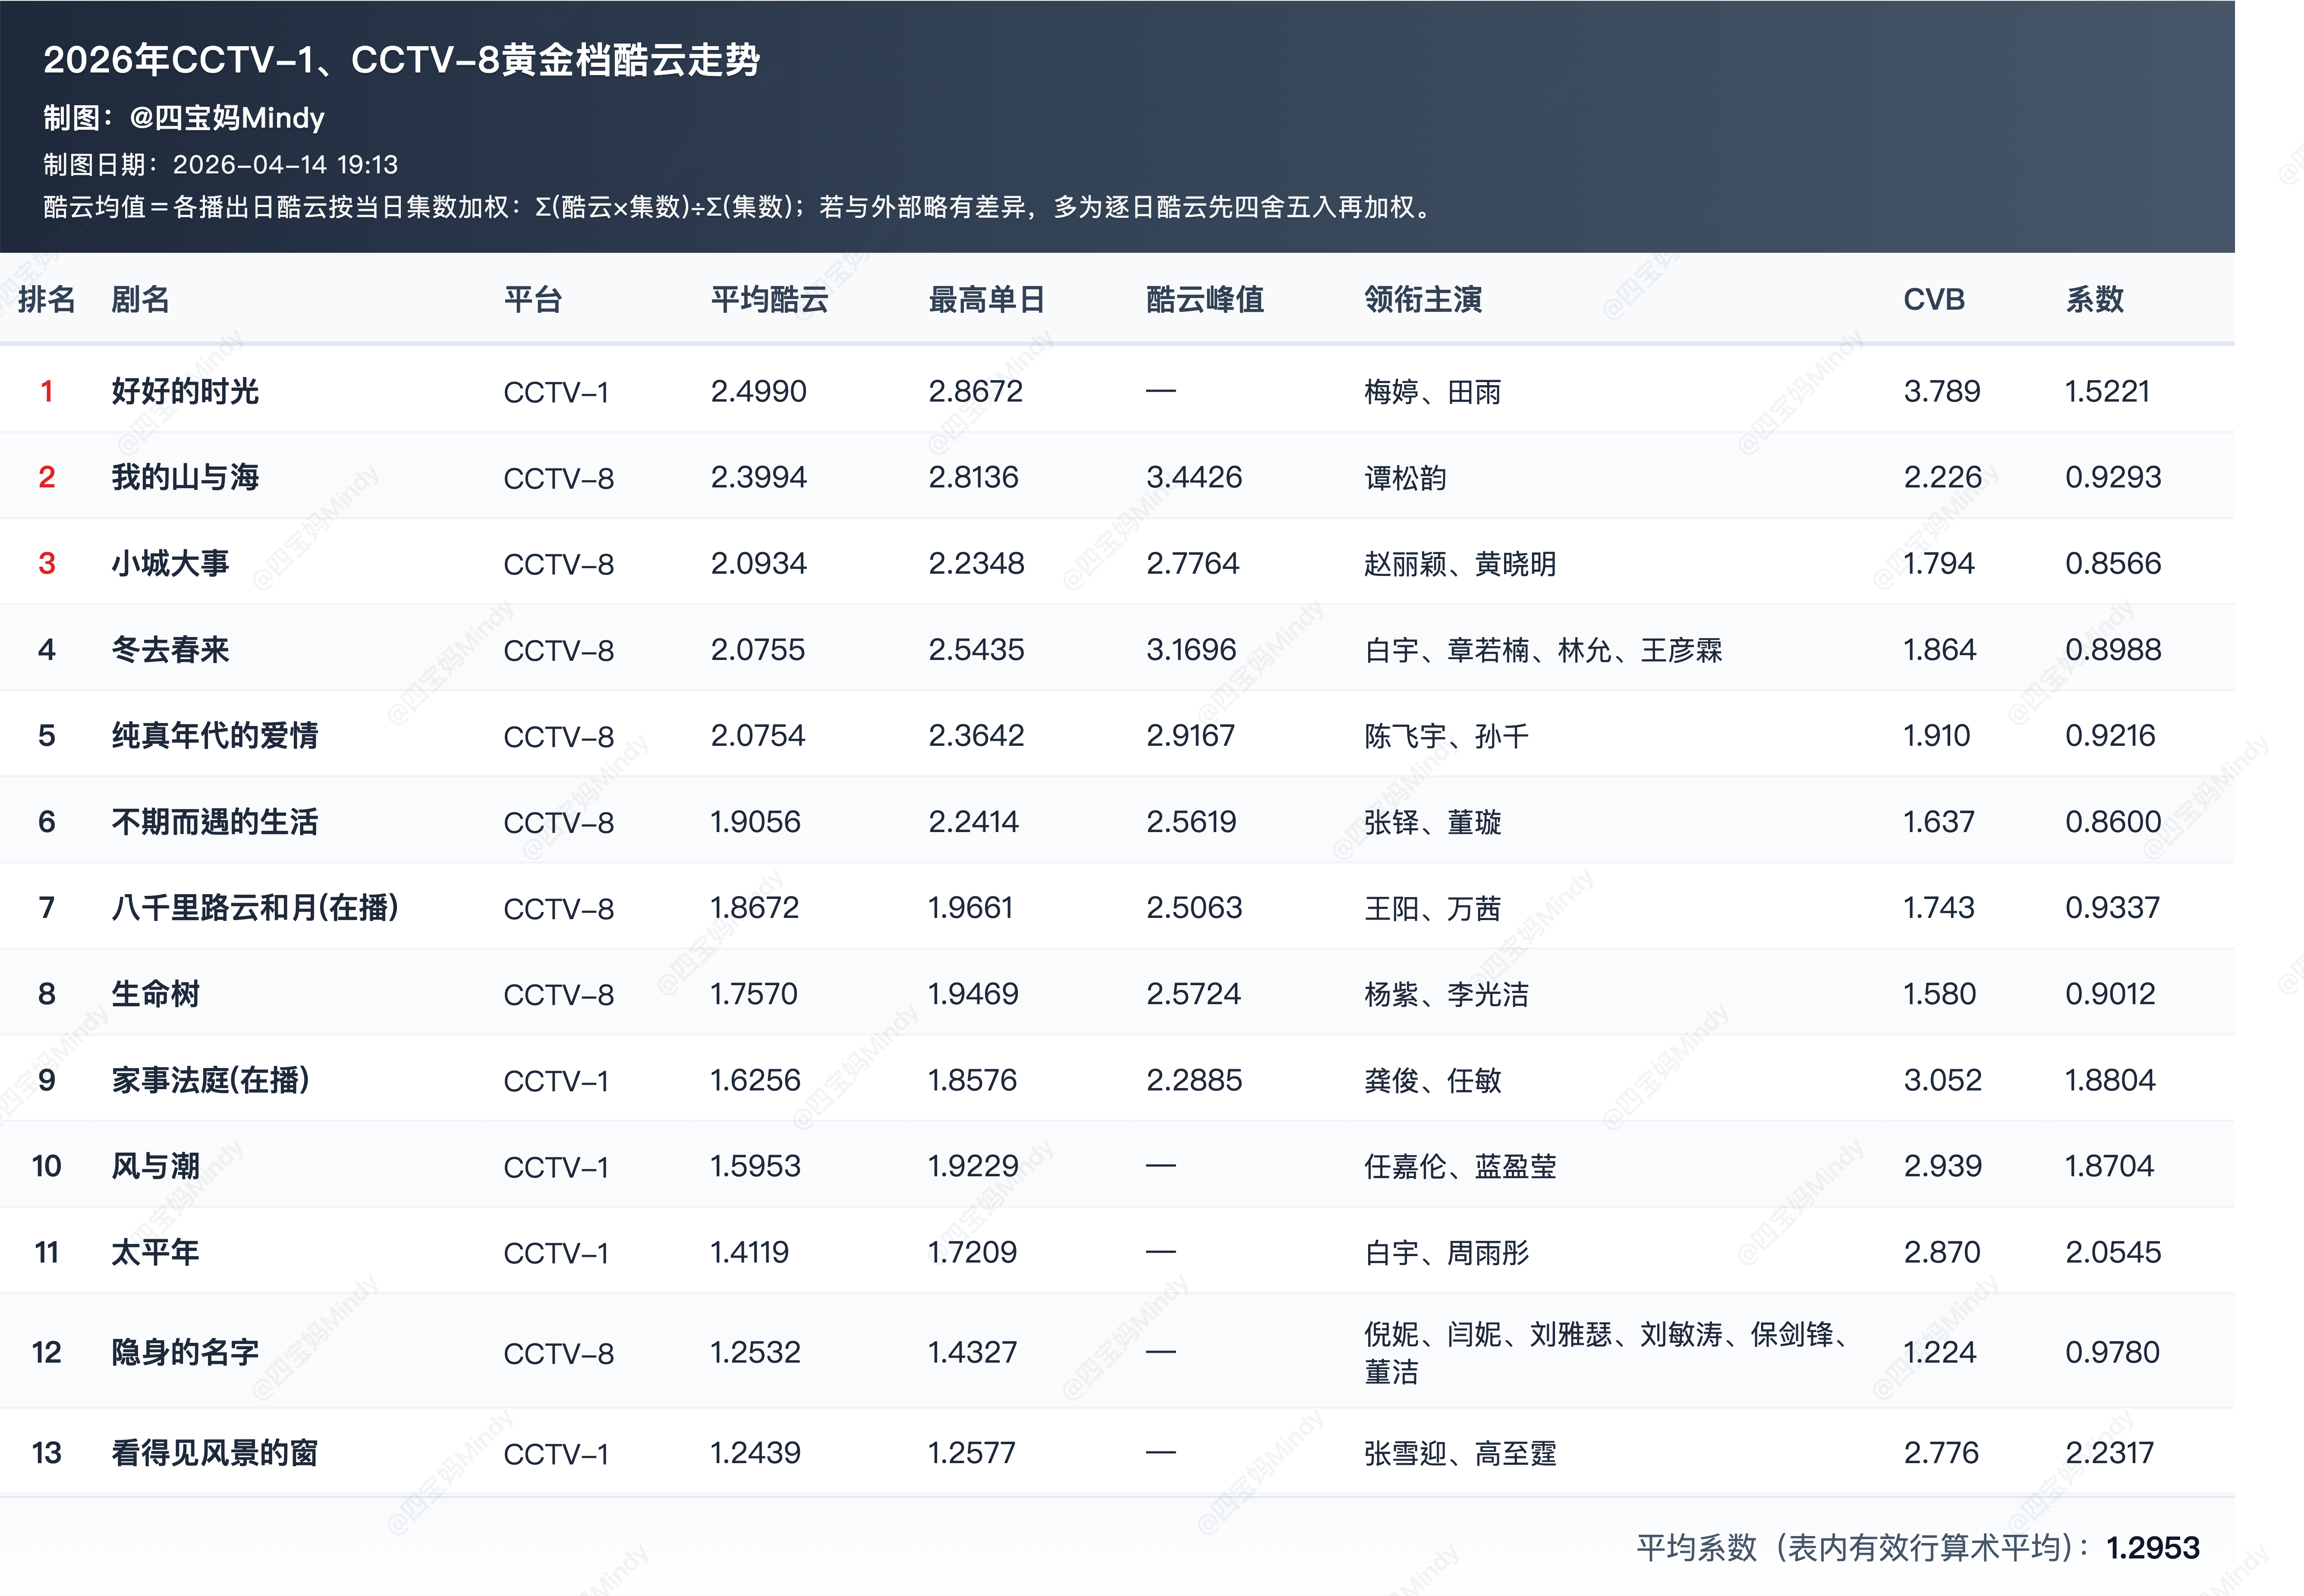Click the @四宝妈Mindy author credit
Screen dimensions: 2304x1596
click(x=227, y=118)
